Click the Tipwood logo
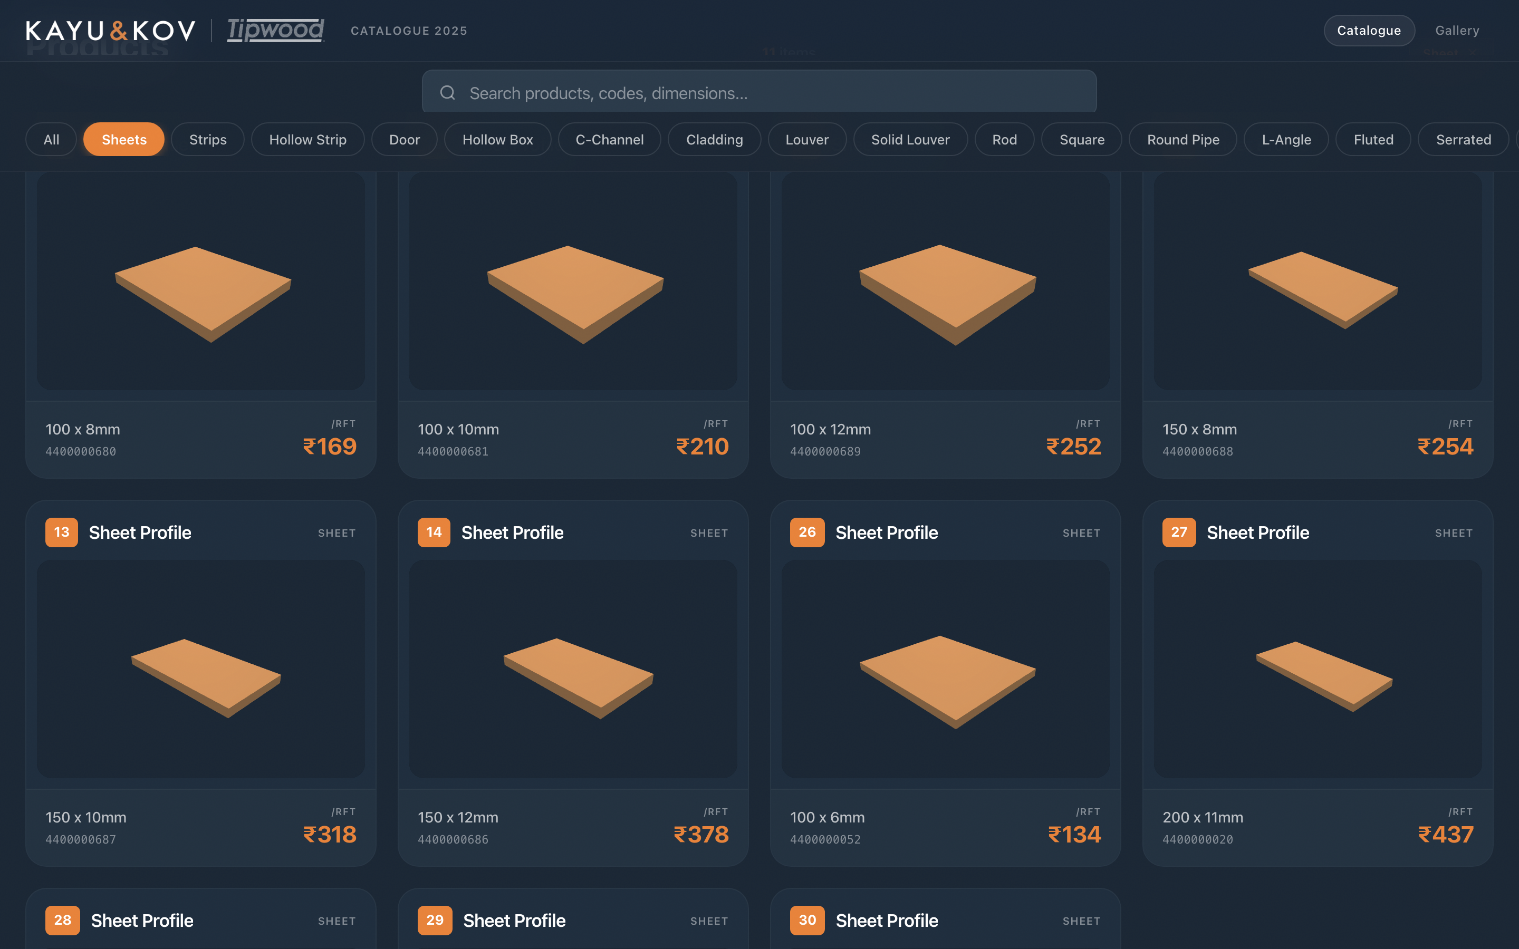The width and height of the screenshot is (1519, 949). [x=275, y=30]
